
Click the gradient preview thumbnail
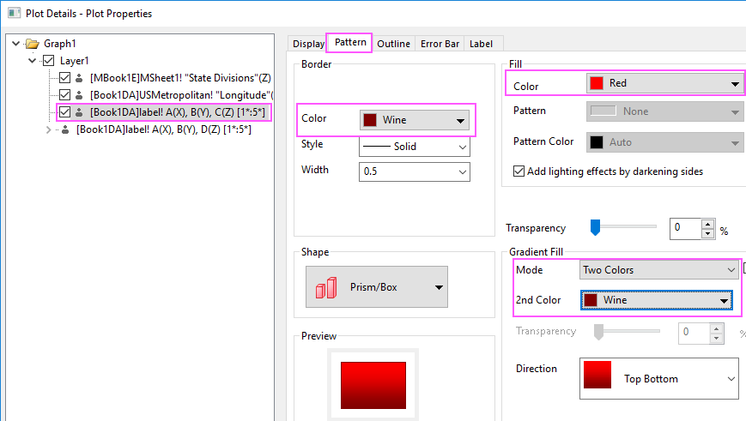click(373, 385)
